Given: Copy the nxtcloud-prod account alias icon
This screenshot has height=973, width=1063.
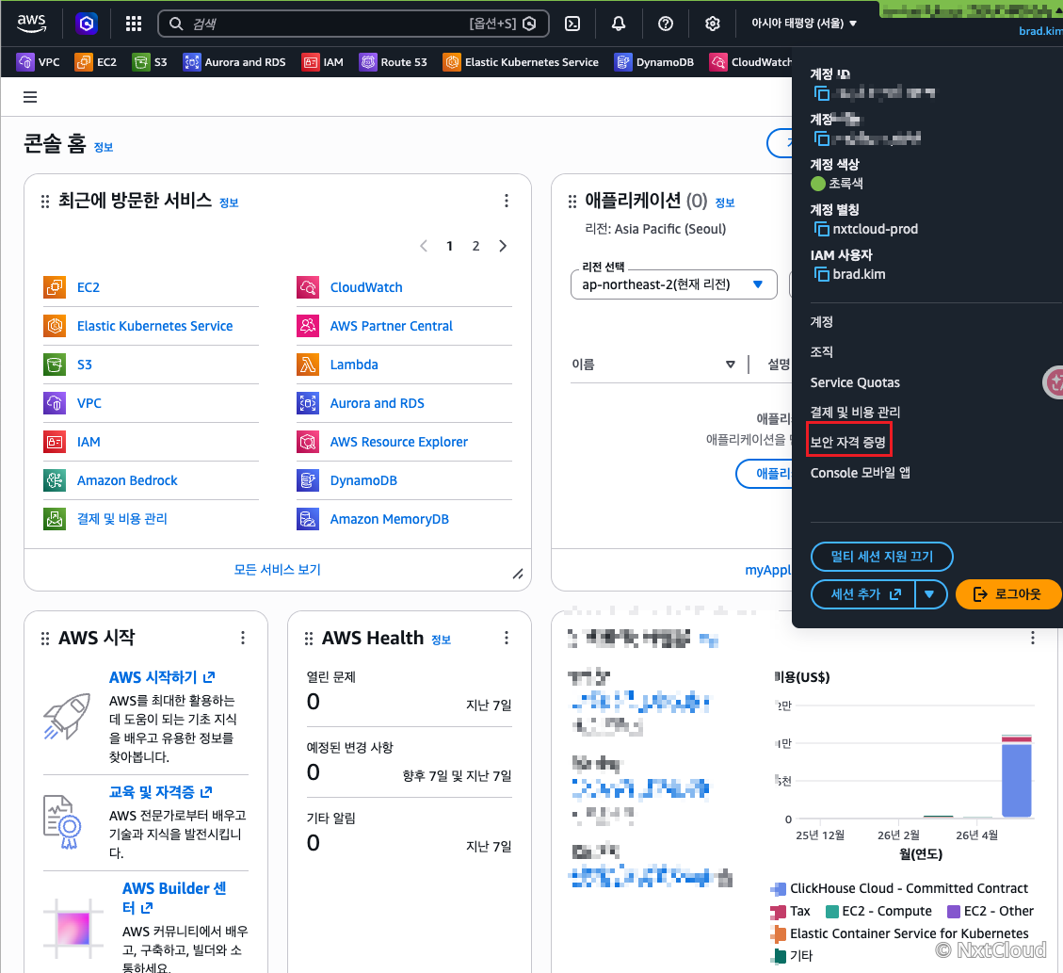Looking at the screenshot, I should [821, 229].
